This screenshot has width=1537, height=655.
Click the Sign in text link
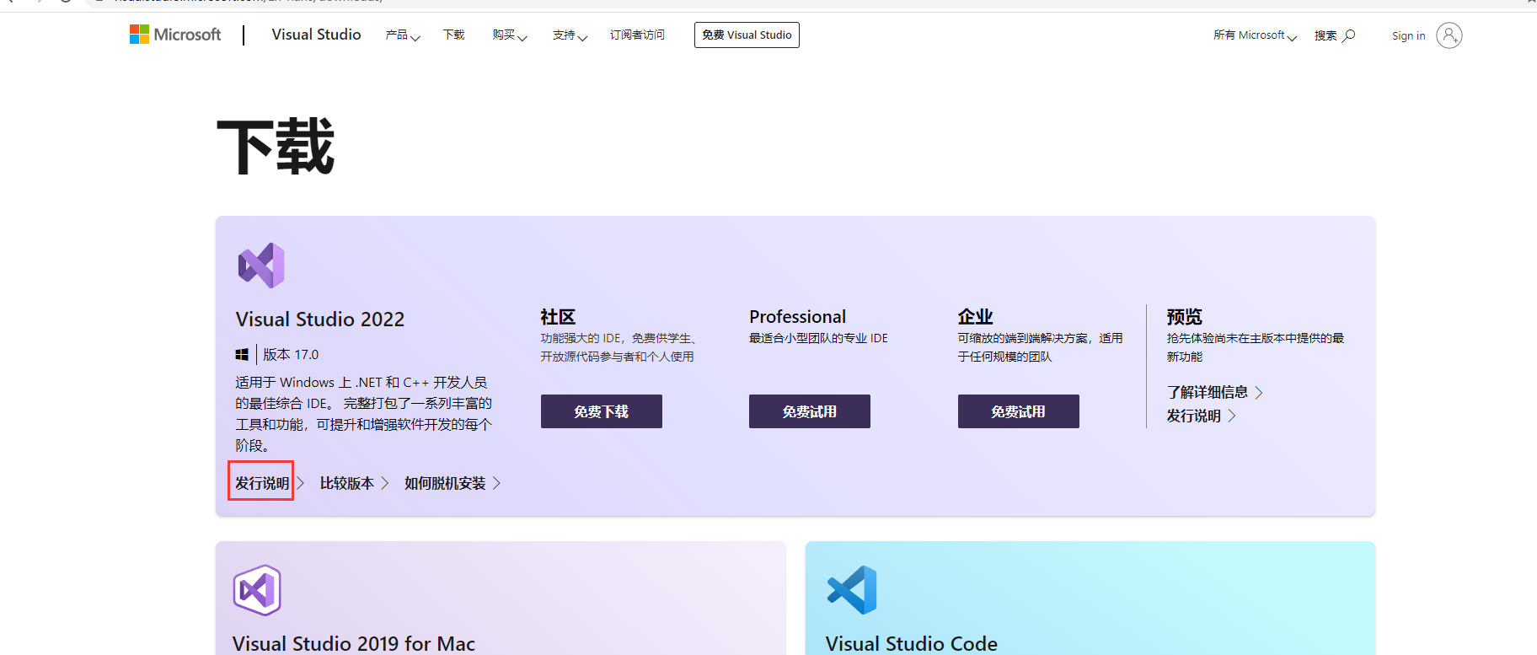tap(1408, 35)
